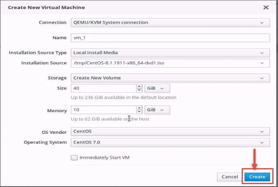This screenshot has height=187, width=278.
Task: Open the Operating System CentOS 7.0 dropdown
Action: point(170,142)
